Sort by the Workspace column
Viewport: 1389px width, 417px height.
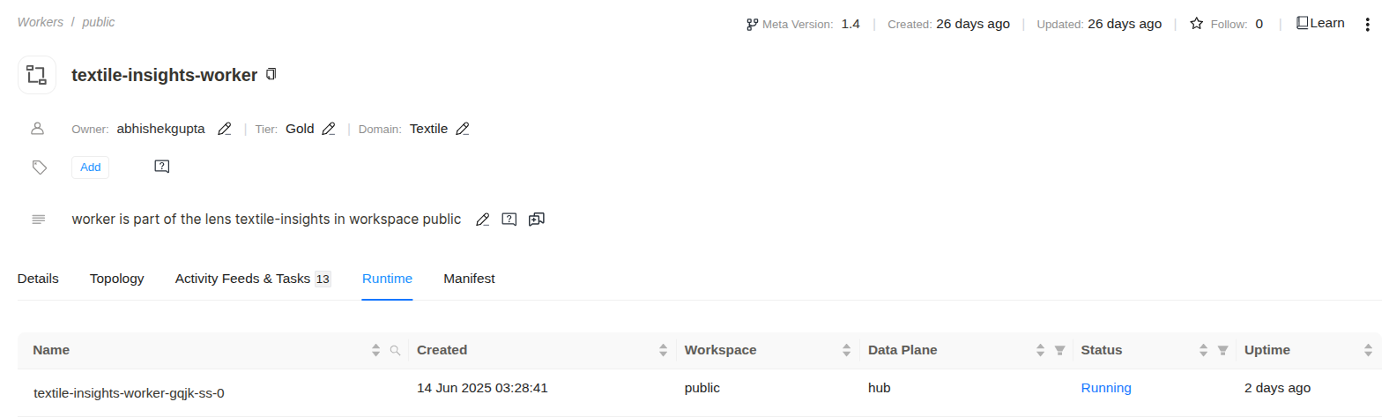pos(846,350)
